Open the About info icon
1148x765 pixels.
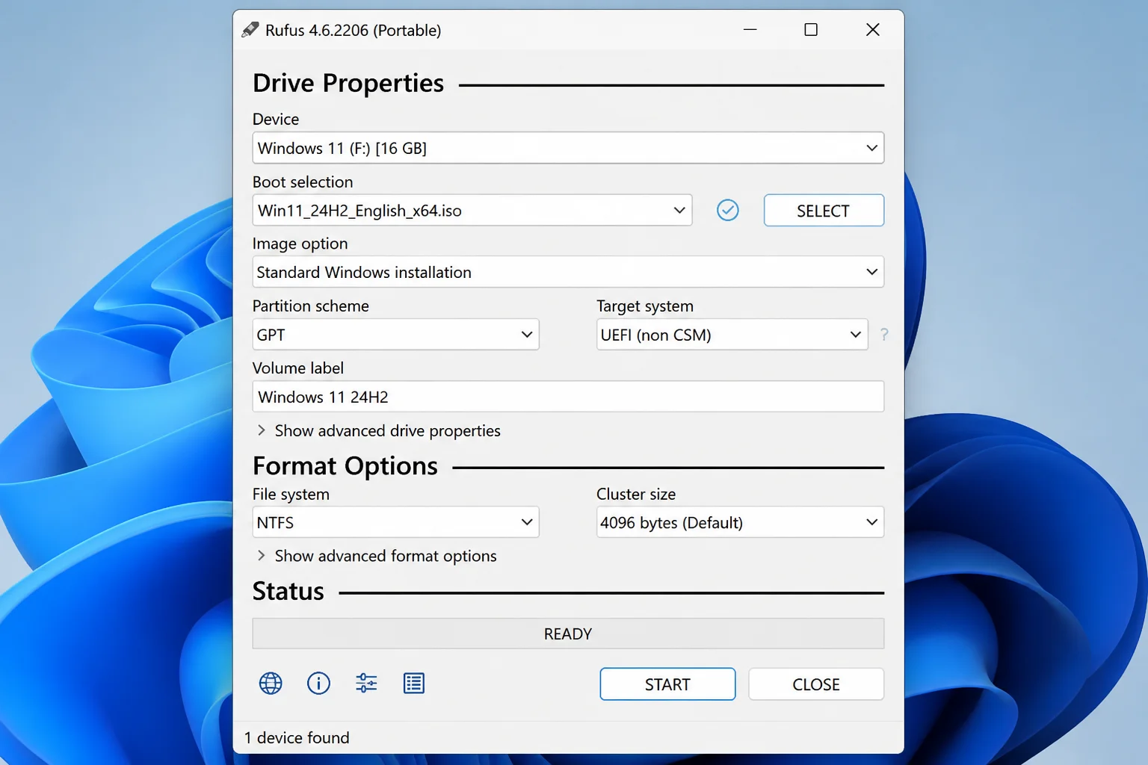coord(318,683)
